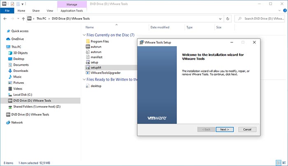Minimize the VMware Tools Setup dialog
288x166 pixels.
pyautogui.click(x=232, y=42)
